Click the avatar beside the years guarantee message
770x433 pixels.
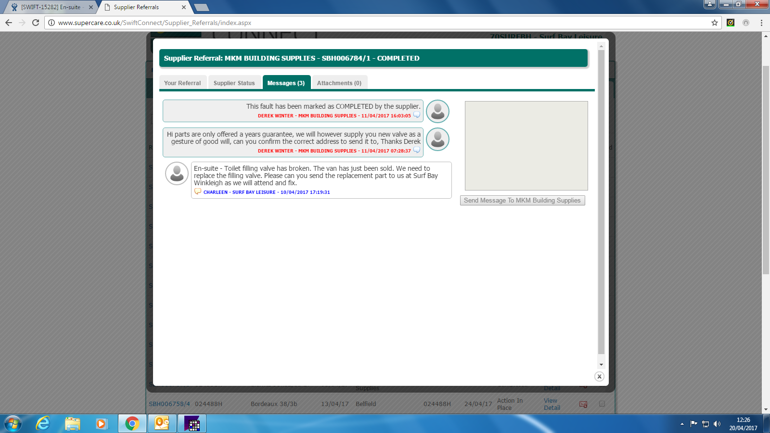[438, 140]
